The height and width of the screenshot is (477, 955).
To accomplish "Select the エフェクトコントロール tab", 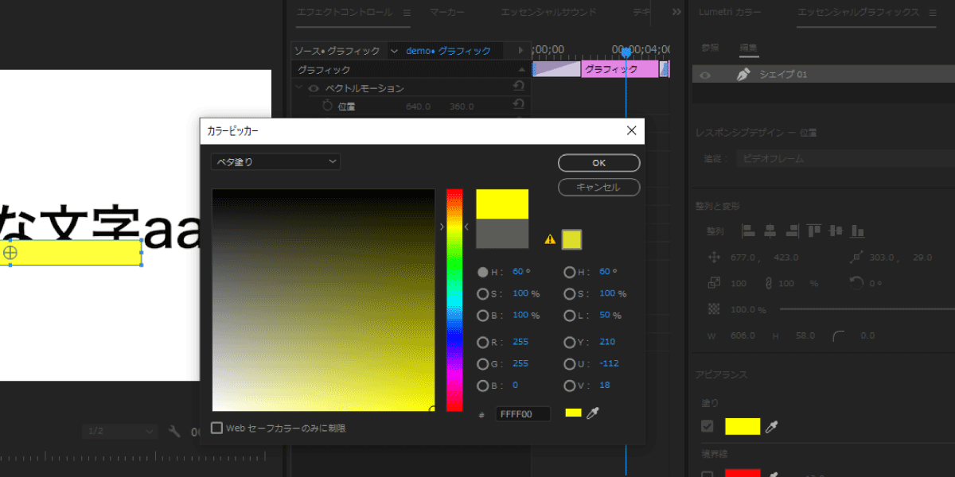I will [x=345, y=13].
